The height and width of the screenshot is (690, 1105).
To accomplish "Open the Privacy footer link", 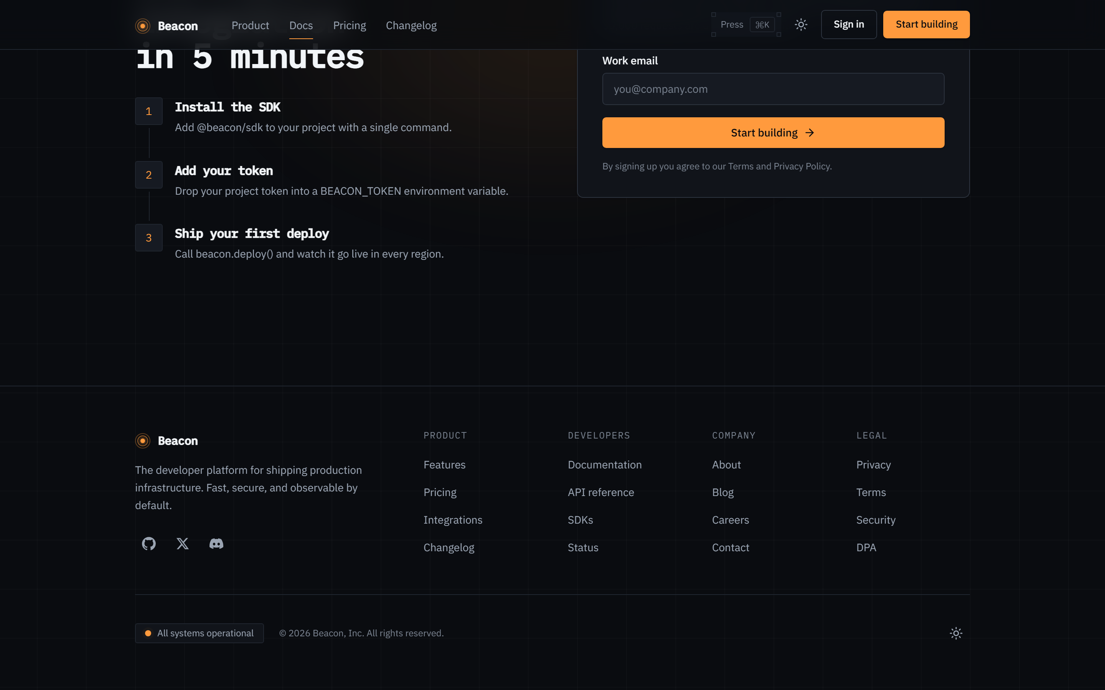I will pos(873,465).
